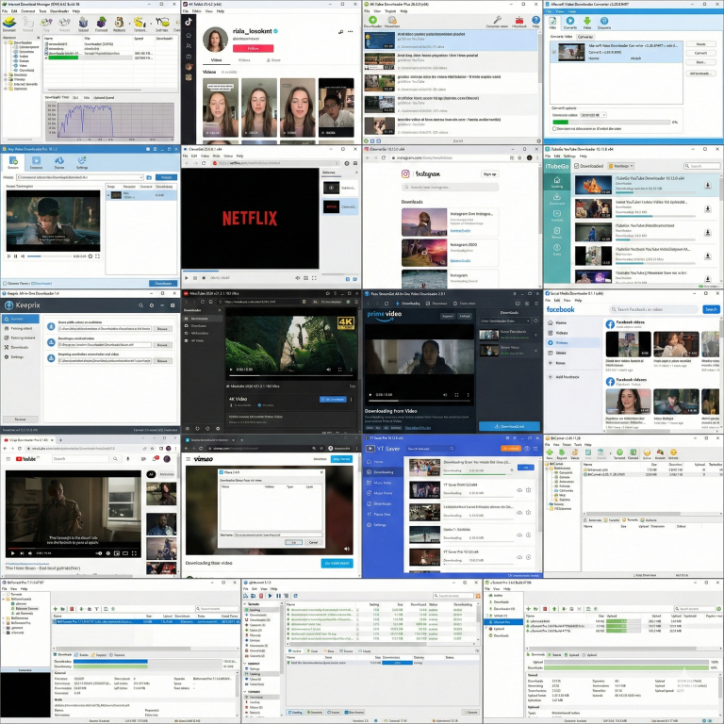Mute the Netflix player using the speaker icon
Image resolution: width=724 pixels, height=724 pixels.
(x=297, y=278)
